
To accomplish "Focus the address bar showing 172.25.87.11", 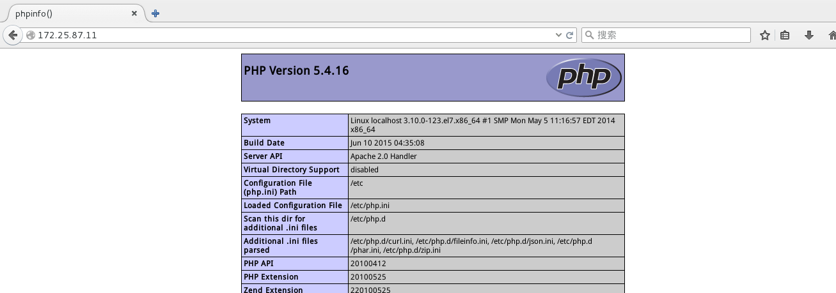I will point(288,35).
